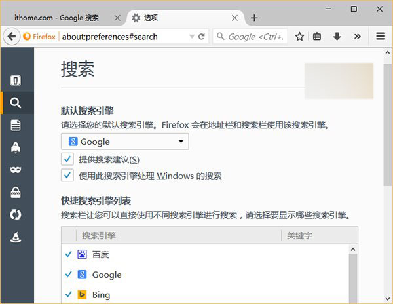
Task: Click the 百度 paw icon
Action: [x=82, y=254]
